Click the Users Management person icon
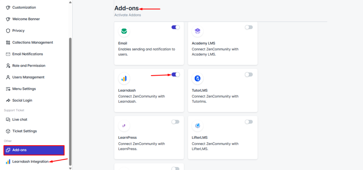The width and height of the screenshot is (363, 170). click(8, 77)
